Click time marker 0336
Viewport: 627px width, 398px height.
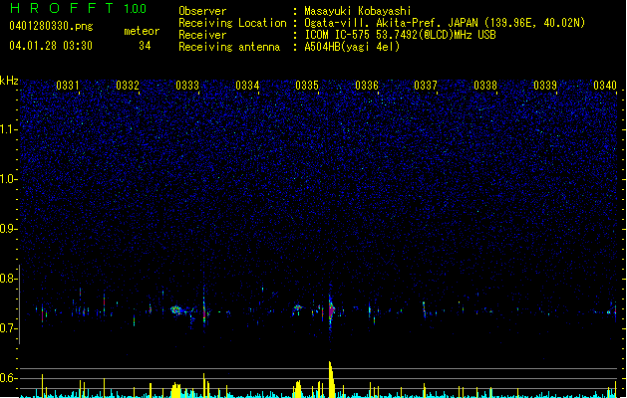tap(367, 86)
